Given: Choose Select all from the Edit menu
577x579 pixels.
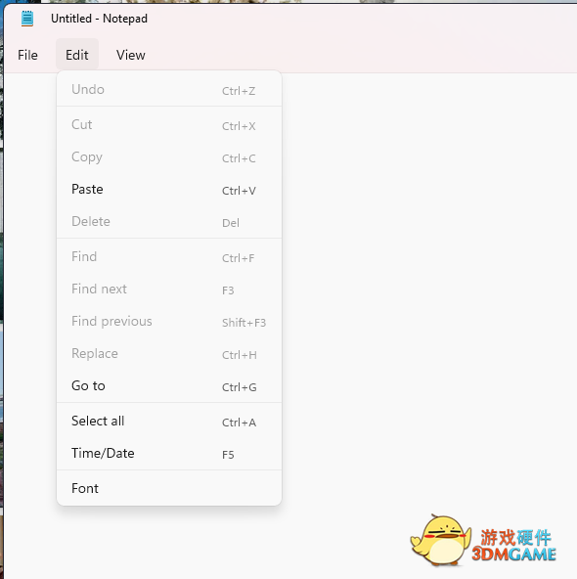Looking at the screenshot, I should 169,421.
